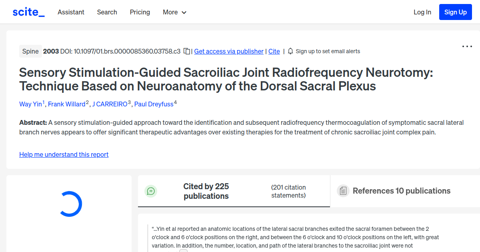
Task: Open the three-dot overflow menu
Action: tap(467, 46)
